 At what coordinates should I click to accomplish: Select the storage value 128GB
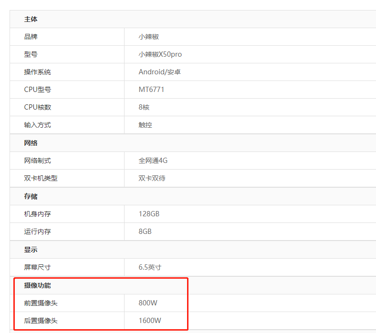point(149,214)
